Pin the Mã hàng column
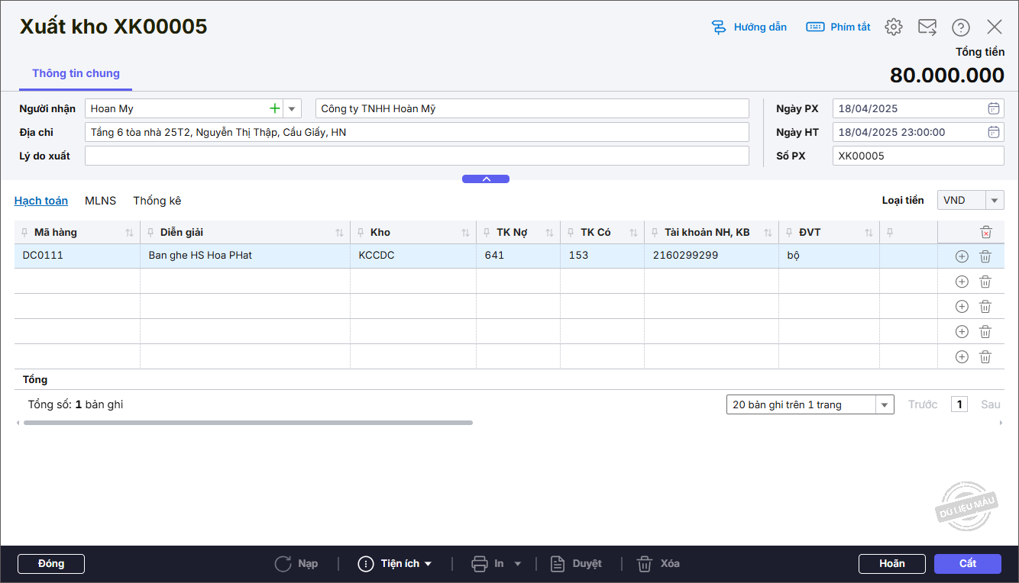Screen dimensions: 1019x583 point(26,233)
